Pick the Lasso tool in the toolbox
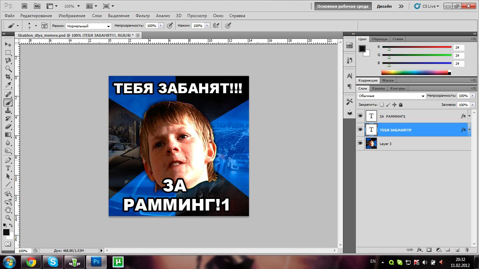The height and width of the screenshot is (269, 479). (8, 61)
